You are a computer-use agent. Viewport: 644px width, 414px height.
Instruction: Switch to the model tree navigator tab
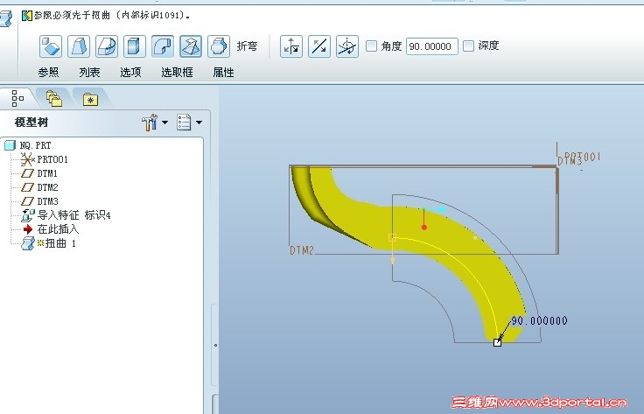coord(17,98)
